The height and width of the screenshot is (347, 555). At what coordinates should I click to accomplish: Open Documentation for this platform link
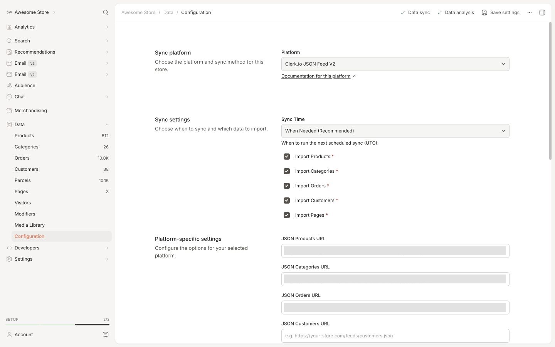pos(318,76)
